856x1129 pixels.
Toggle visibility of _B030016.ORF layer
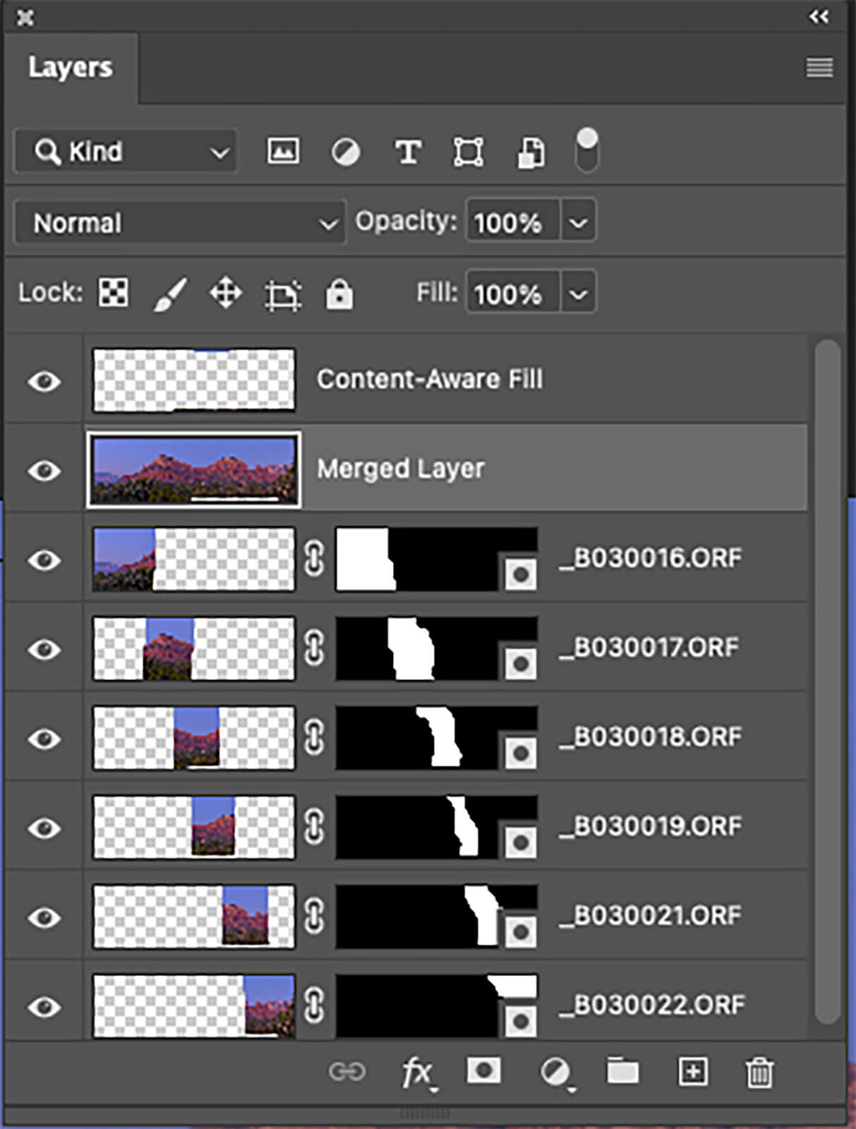click(44, 560)
